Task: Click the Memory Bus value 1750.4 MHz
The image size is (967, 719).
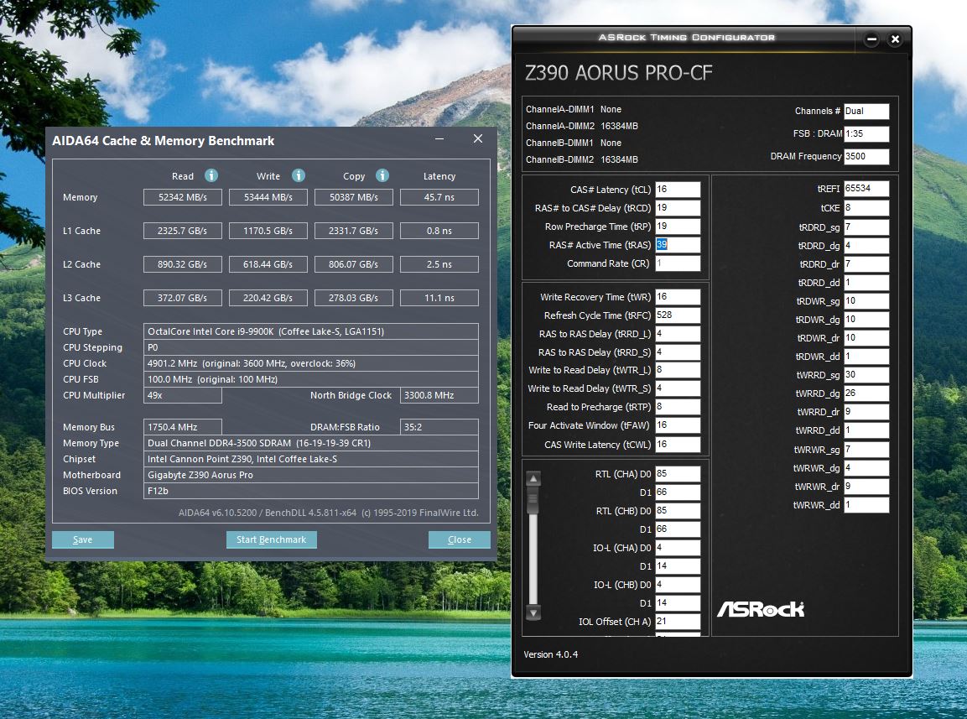Action: pyautogui.click(x=183, y=427)
